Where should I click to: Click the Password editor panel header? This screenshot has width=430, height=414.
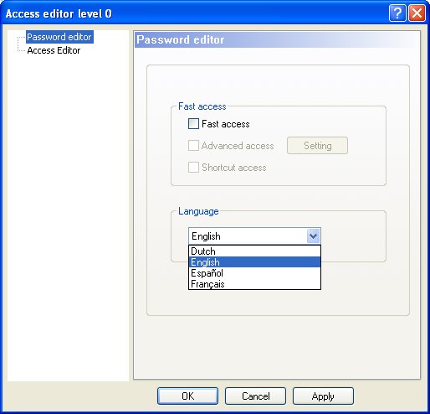pos(277,39)
